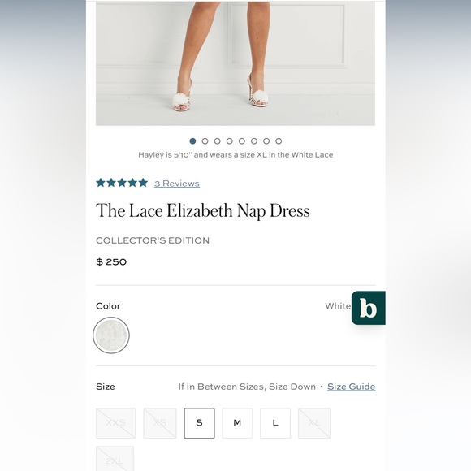Open the Size Guide link

pos(351,387)
